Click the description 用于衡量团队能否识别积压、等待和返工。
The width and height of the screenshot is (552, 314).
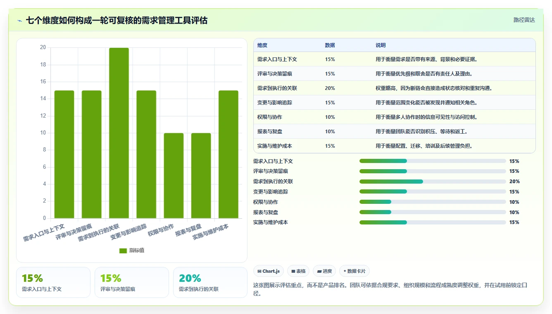(x=422, y=132)
